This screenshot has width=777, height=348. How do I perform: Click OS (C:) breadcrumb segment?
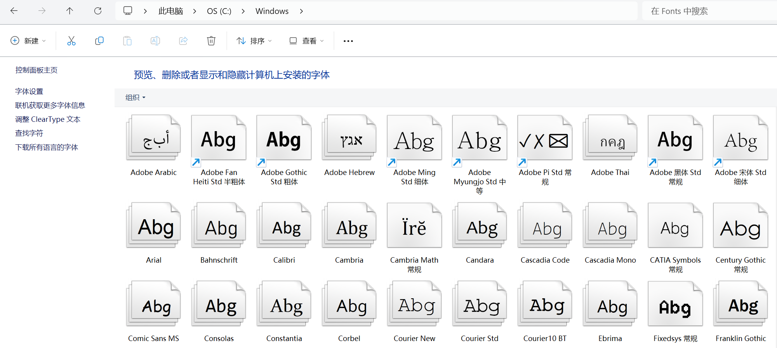click(x=219, y=11)
